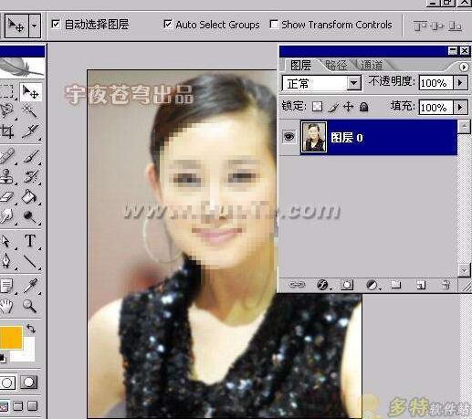Create a new layer group
Viewport: 472px width, 419px height.
point(396,285)
